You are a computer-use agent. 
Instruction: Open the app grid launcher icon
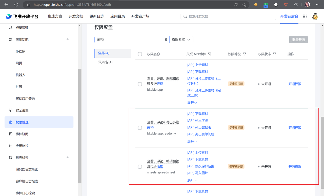pos(305,16)
